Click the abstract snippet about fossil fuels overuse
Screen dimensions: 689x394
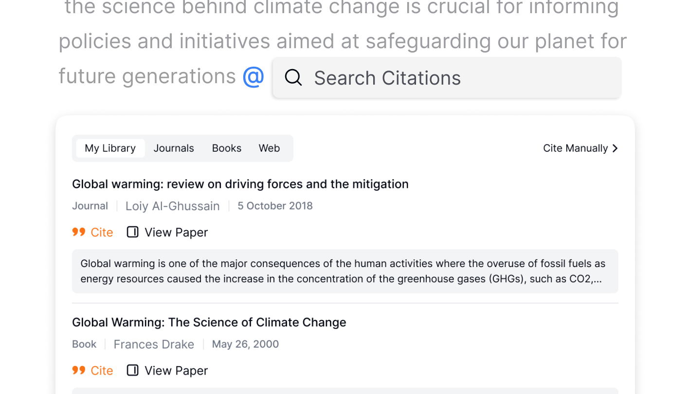click(345, 271)
